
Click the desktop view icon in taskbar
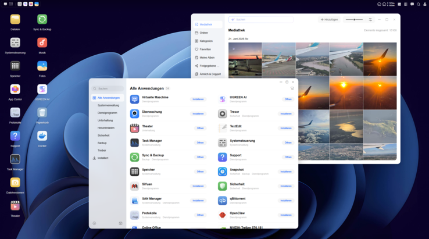click(5, 4)
